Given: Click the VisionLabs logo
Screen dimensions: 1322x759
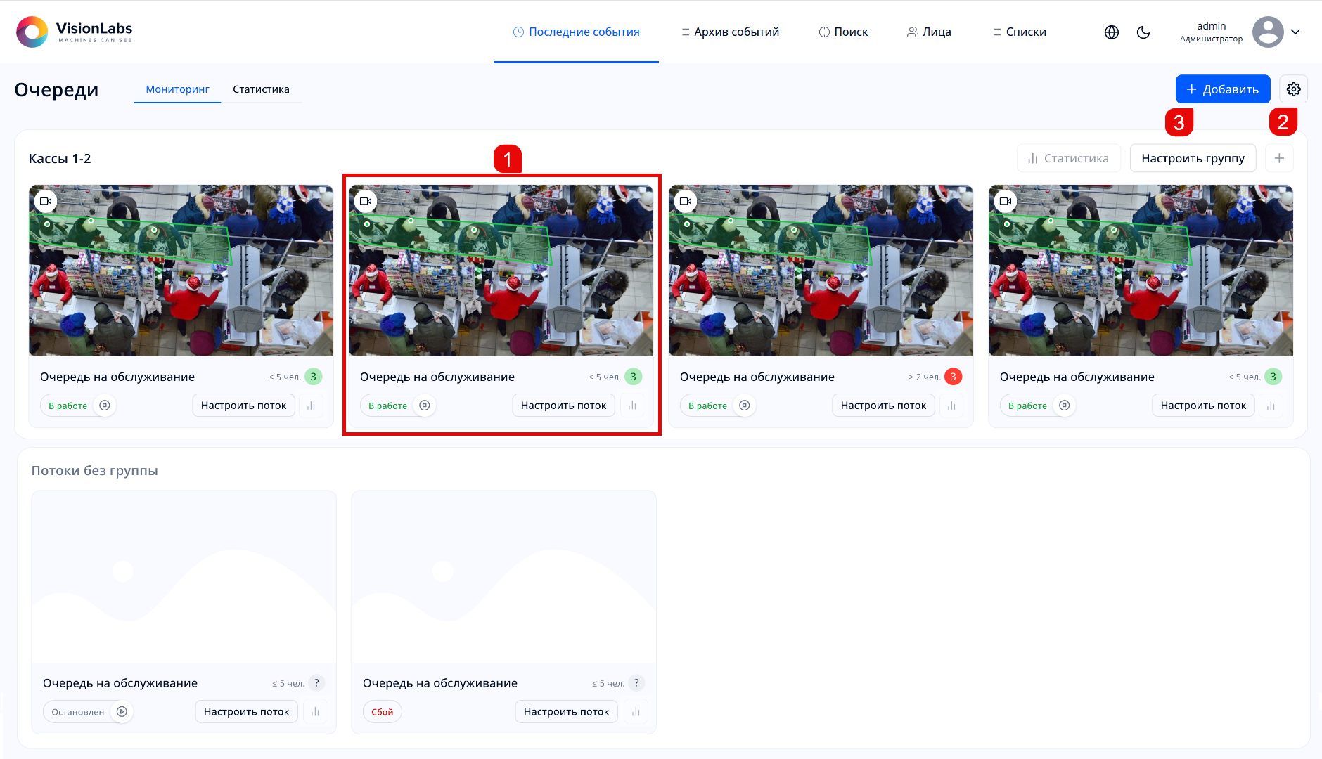Looking at the screenshot, I should coord(75,32).
